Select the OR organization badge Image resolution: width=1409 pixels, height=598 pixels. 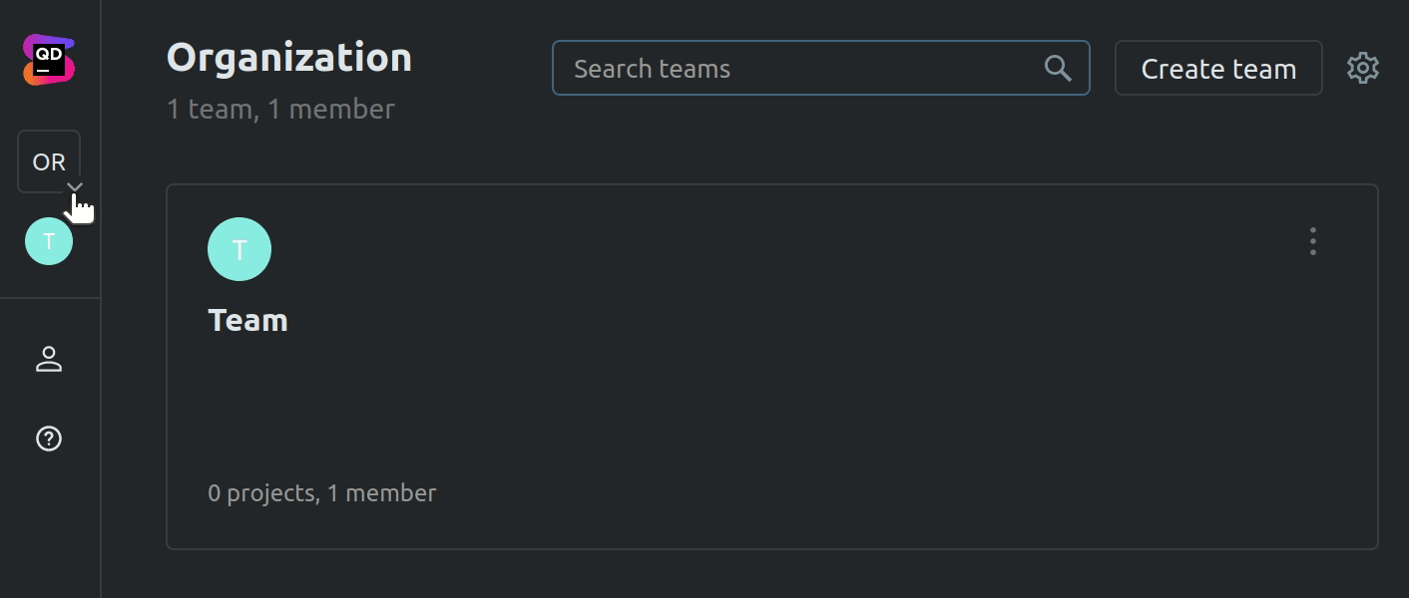pos(48,161)
